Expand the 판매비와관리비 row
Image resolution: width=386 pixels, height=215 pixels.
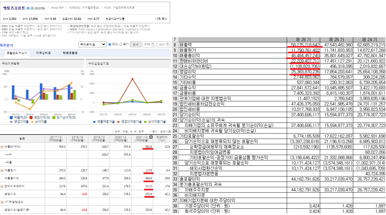coord(2,186)
